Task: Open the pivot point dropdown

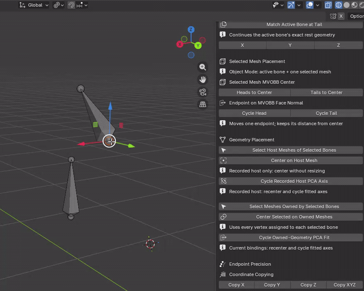Action: 59,5
